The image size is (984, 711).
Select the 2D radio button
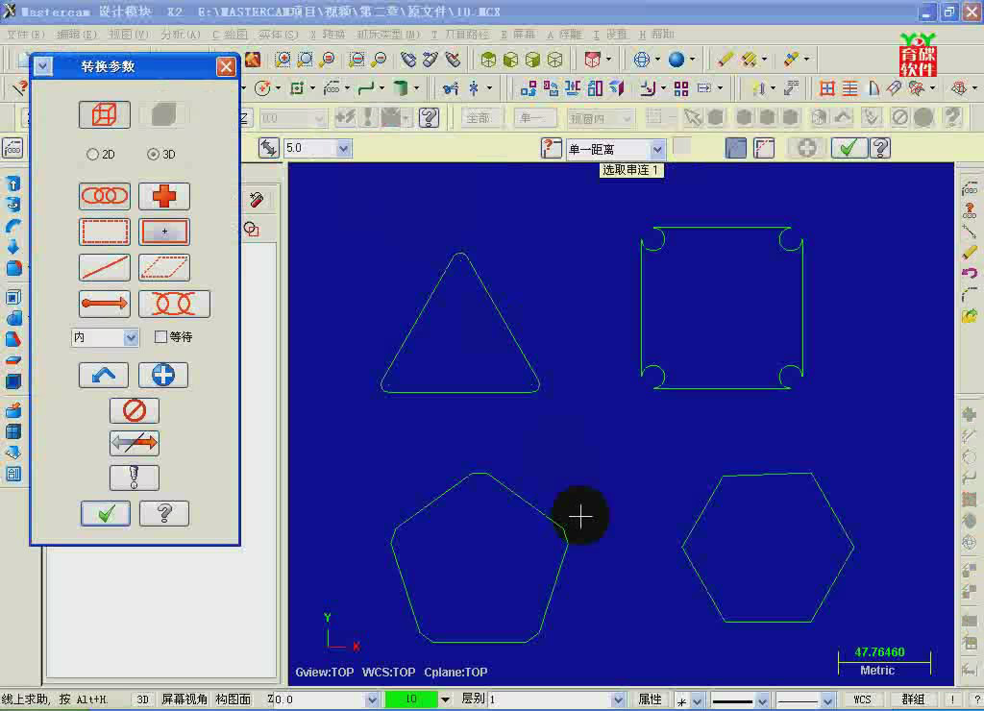click(x=92, y=154)
